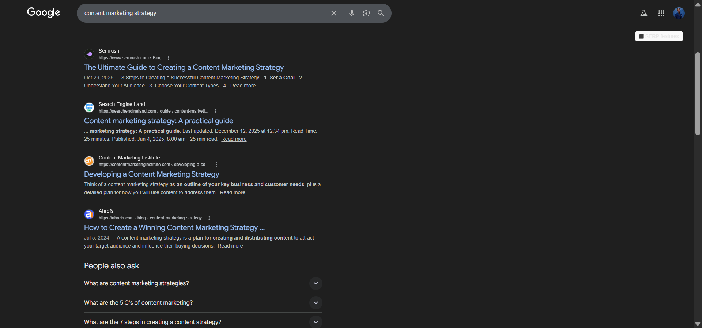Open the three-dot menu for Semrush result
This screenshot has width=702, height=328.
coord(169,58)
